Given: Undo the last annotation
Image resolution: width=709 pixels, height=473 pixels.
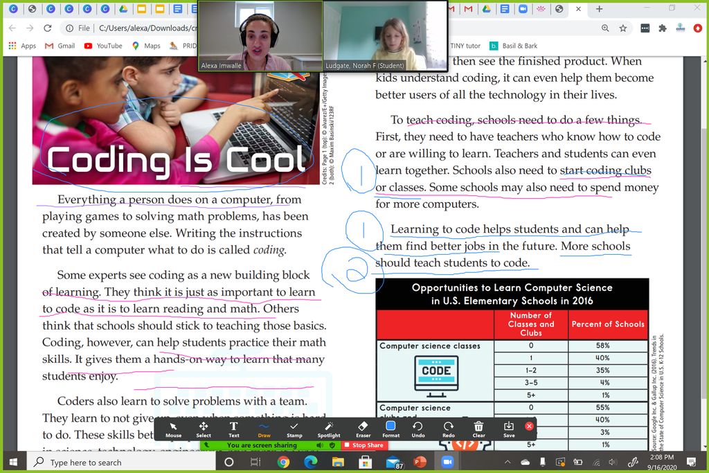Looking at the screenshot, I should [x=418, y=429].
